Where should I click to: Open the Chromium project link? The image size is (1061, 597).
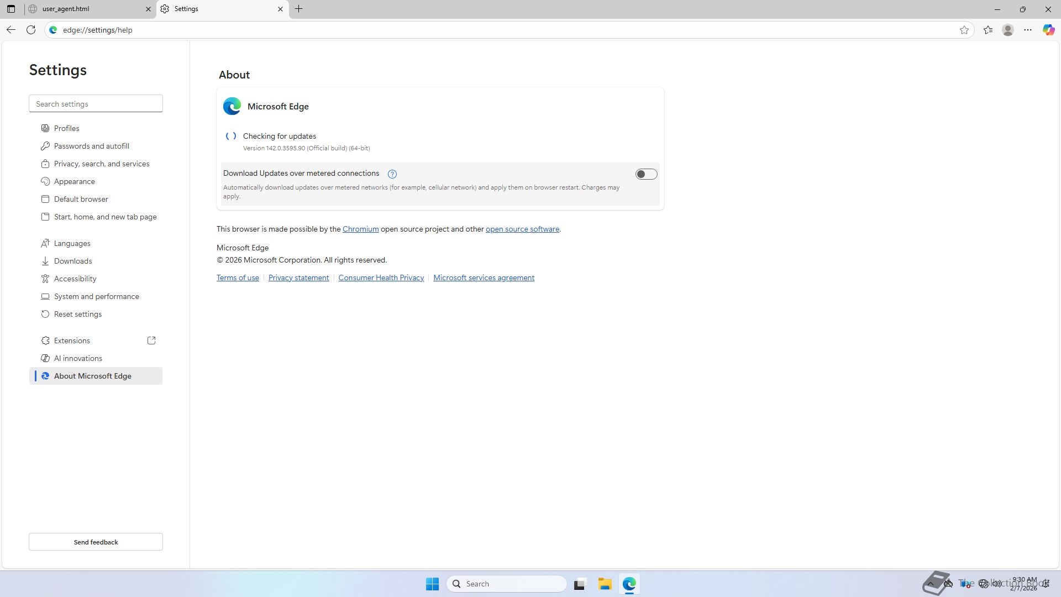360,229
